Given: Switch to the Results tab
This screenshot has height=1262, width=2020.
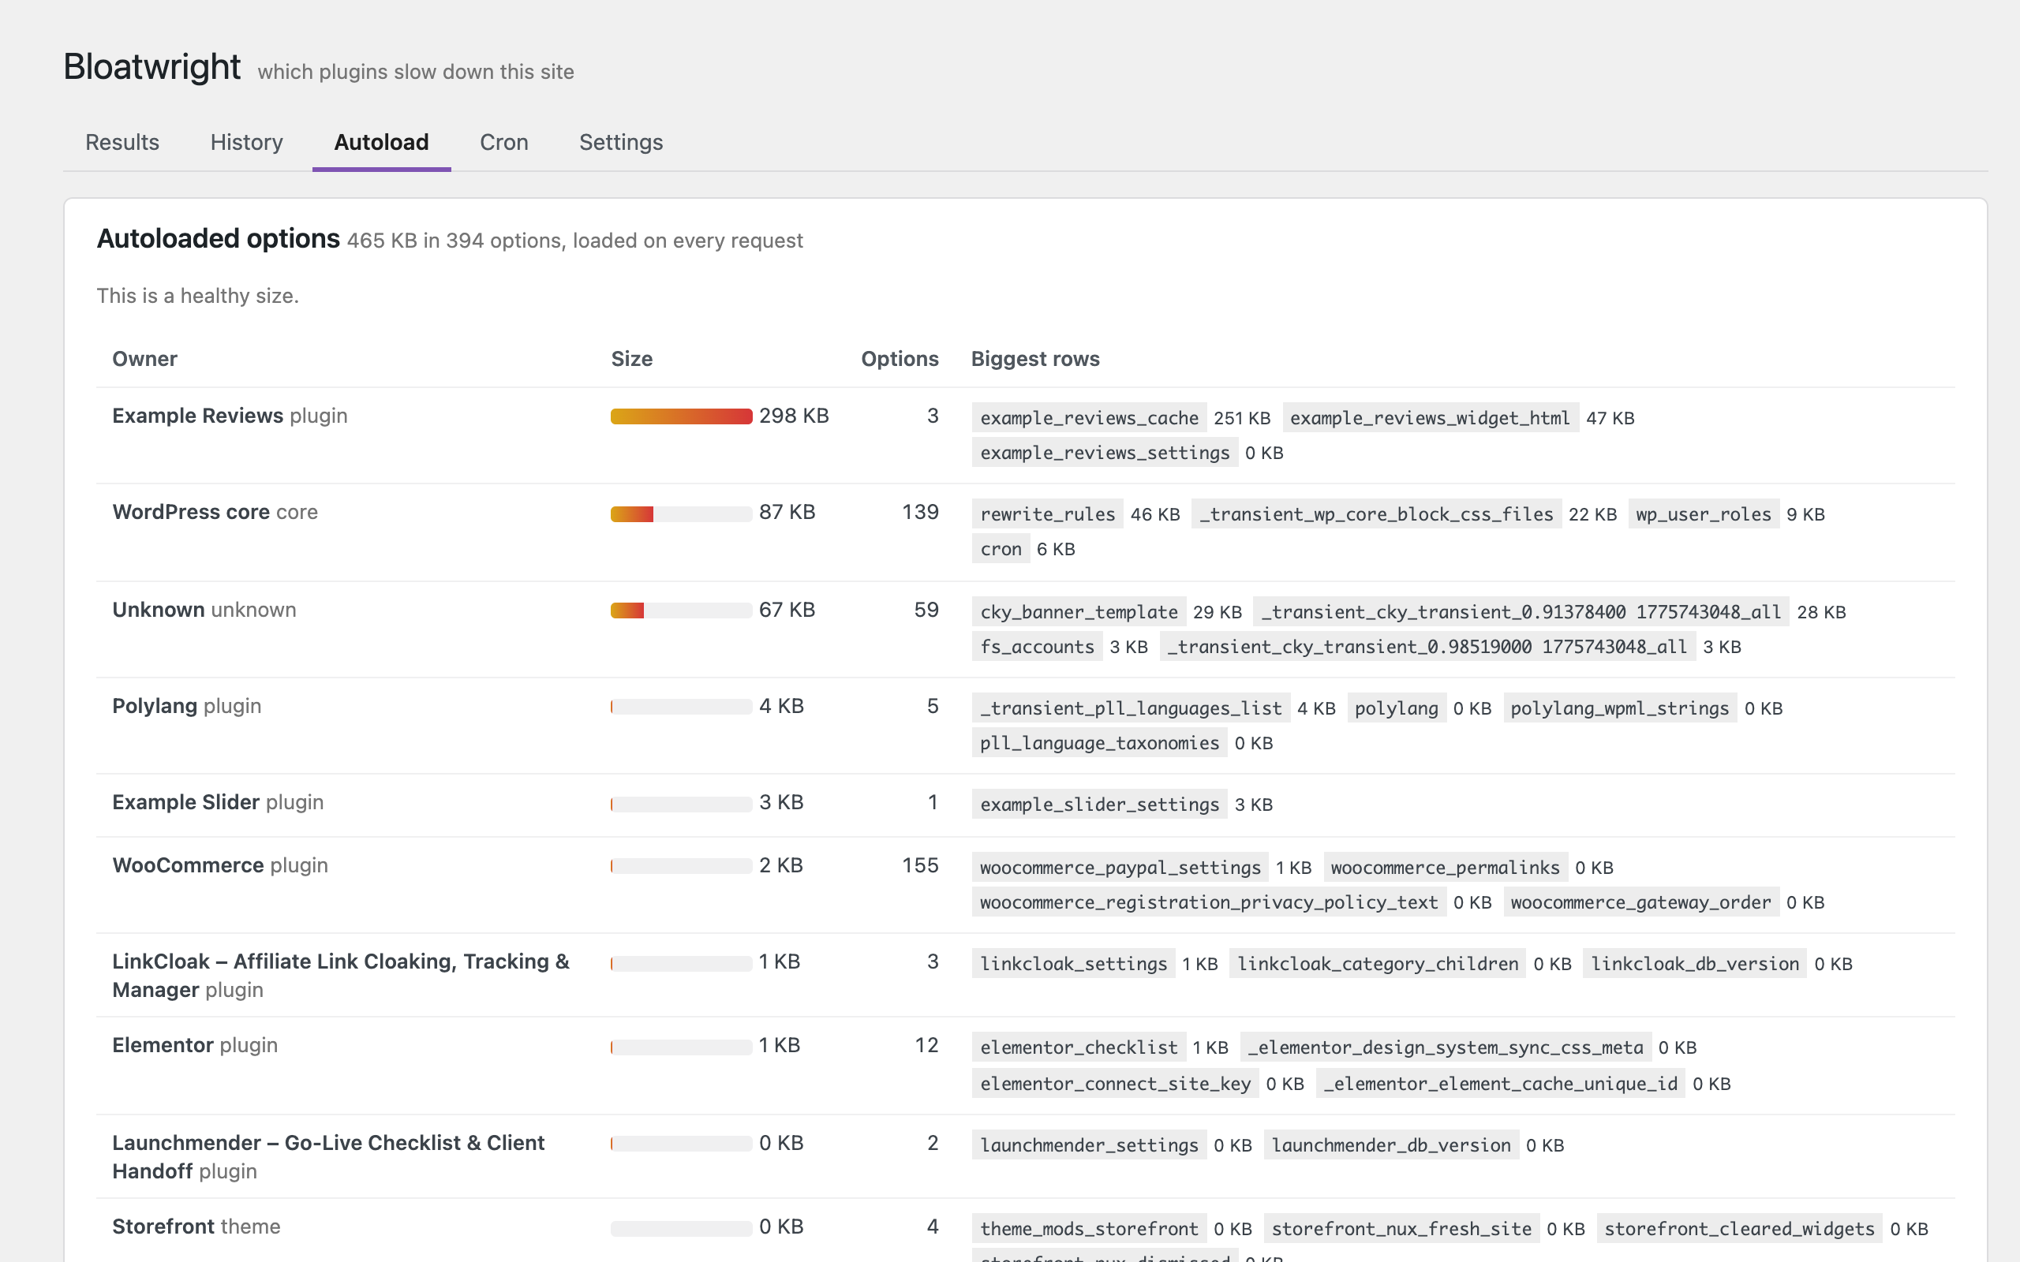Looking at the screenshot, I should [122, 142].
